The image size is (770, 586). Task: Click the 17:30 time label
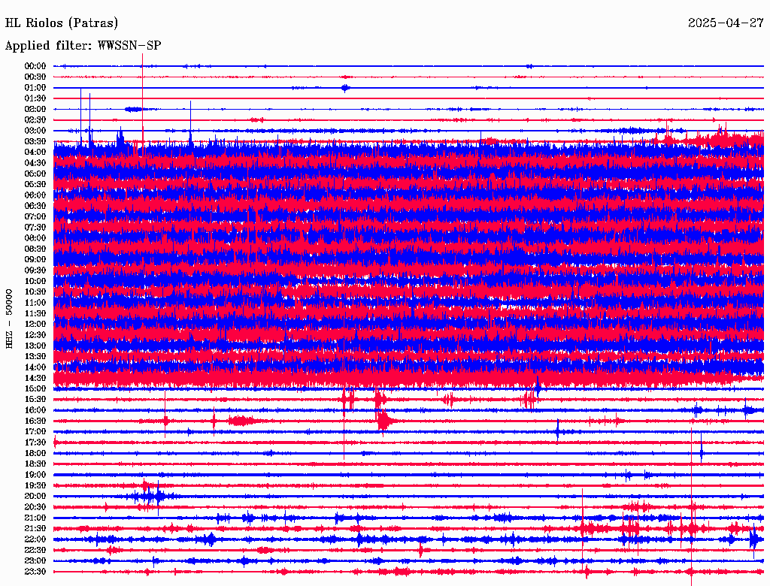[35, 443]
